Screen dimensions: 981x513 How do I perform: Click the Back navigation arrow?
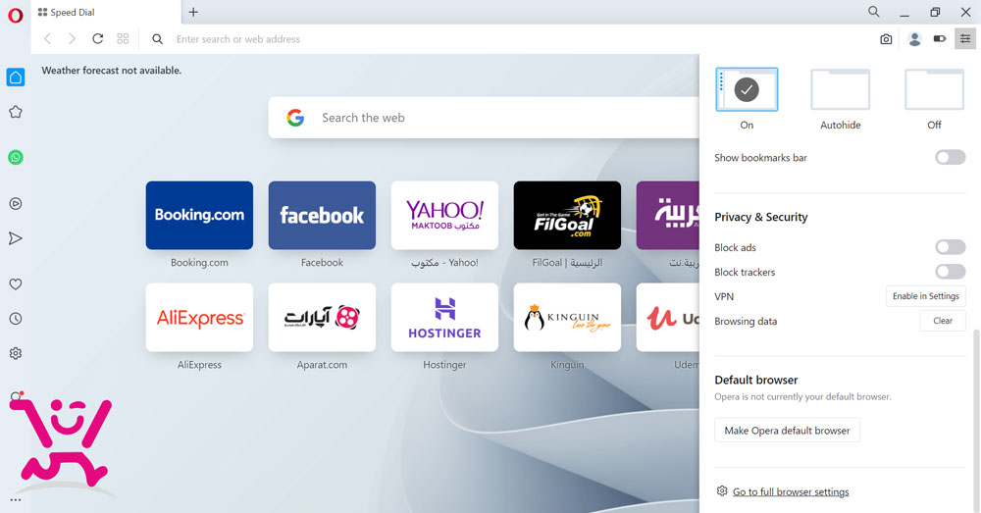pos(47,39)
